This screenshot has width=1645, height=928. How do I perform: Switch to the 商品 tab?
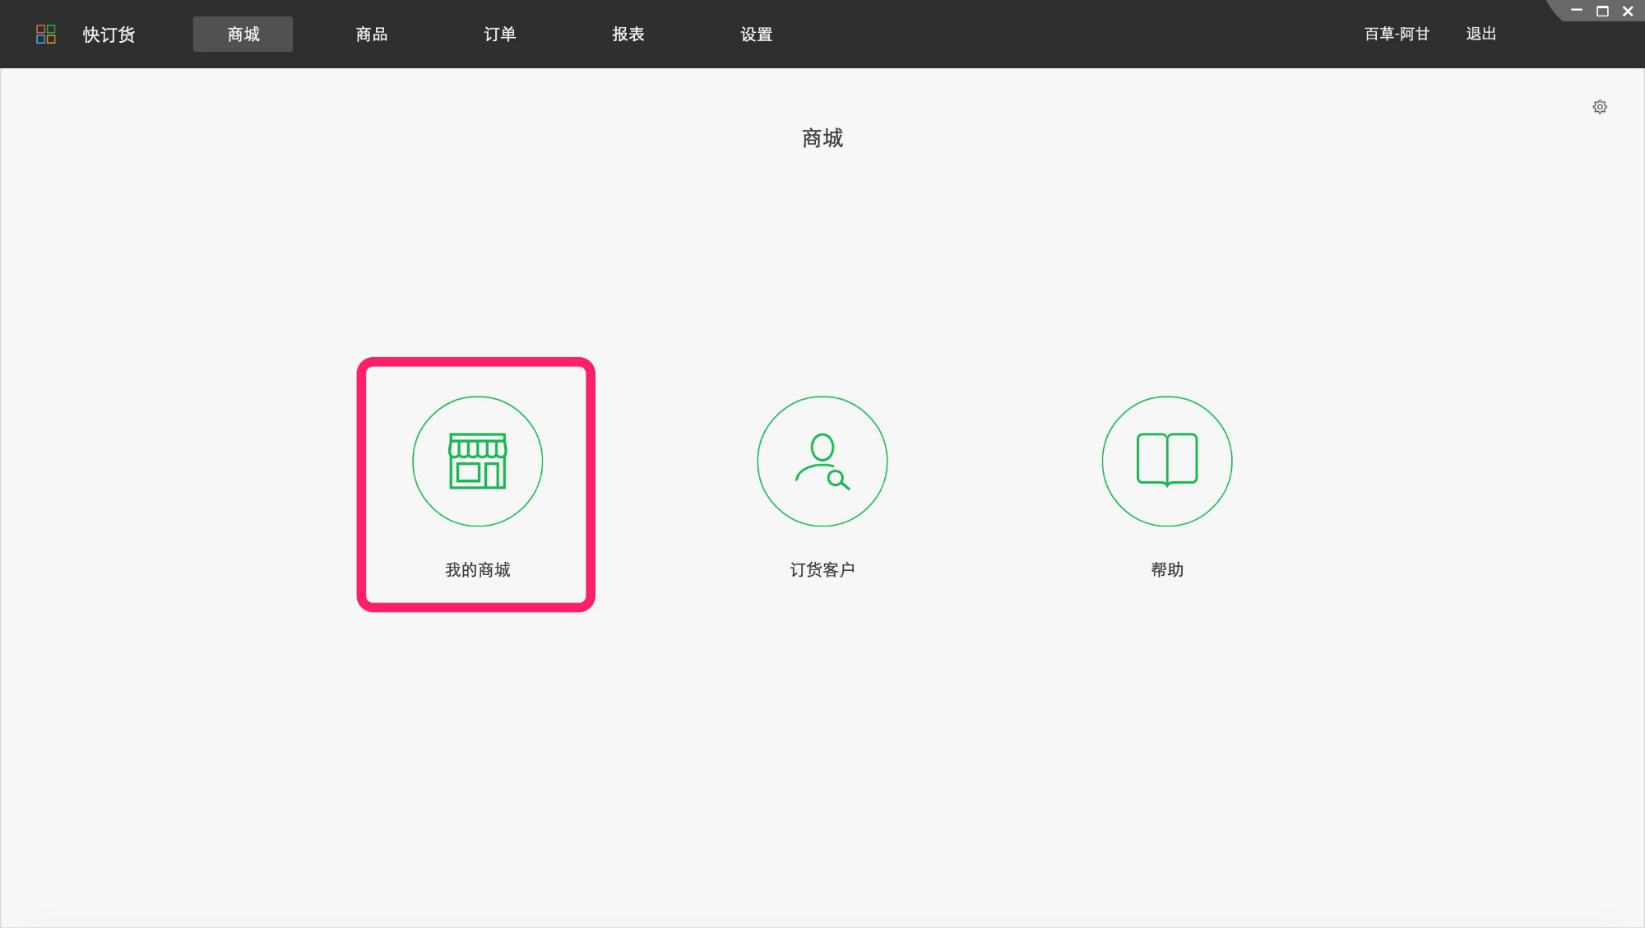pos(371,34)
